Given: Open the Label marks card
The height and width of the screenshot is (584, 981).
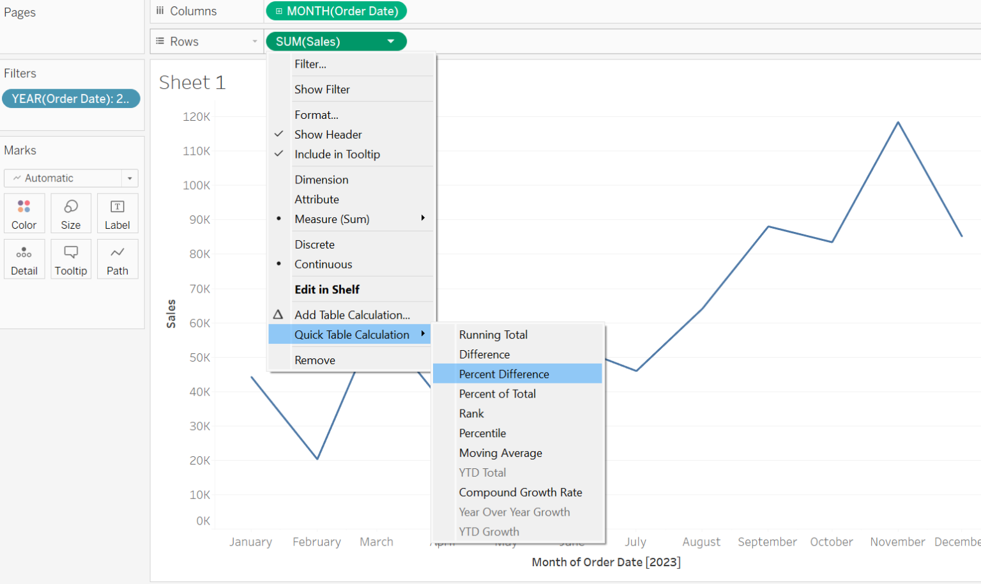Looking at the screenshot, I should [x=118, y=213].
